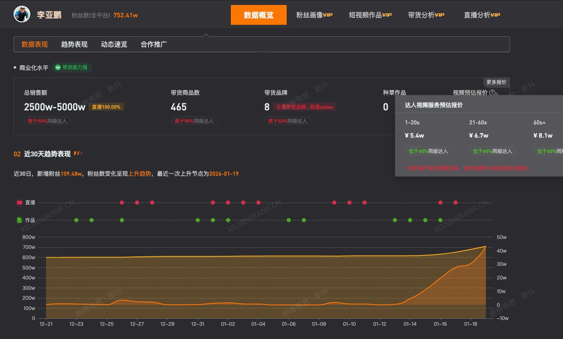
Task: Open the 直播分析VIP section
Action: coord(482,14)
